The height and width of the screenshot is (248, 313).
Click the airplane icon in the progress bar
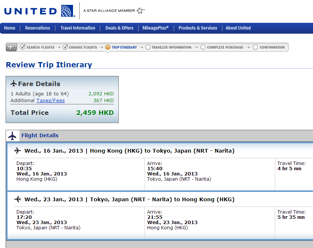[x=11, y=47]
